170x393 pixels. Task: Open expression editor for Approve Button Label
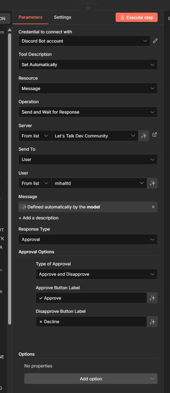pyautogui.click(x=152, y=298)
